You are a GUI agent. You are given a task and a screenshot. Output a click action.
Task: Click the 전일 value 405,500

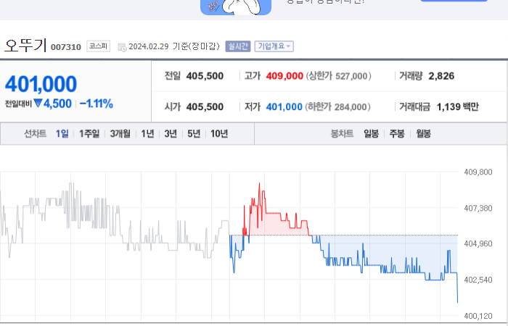[205, 76]
